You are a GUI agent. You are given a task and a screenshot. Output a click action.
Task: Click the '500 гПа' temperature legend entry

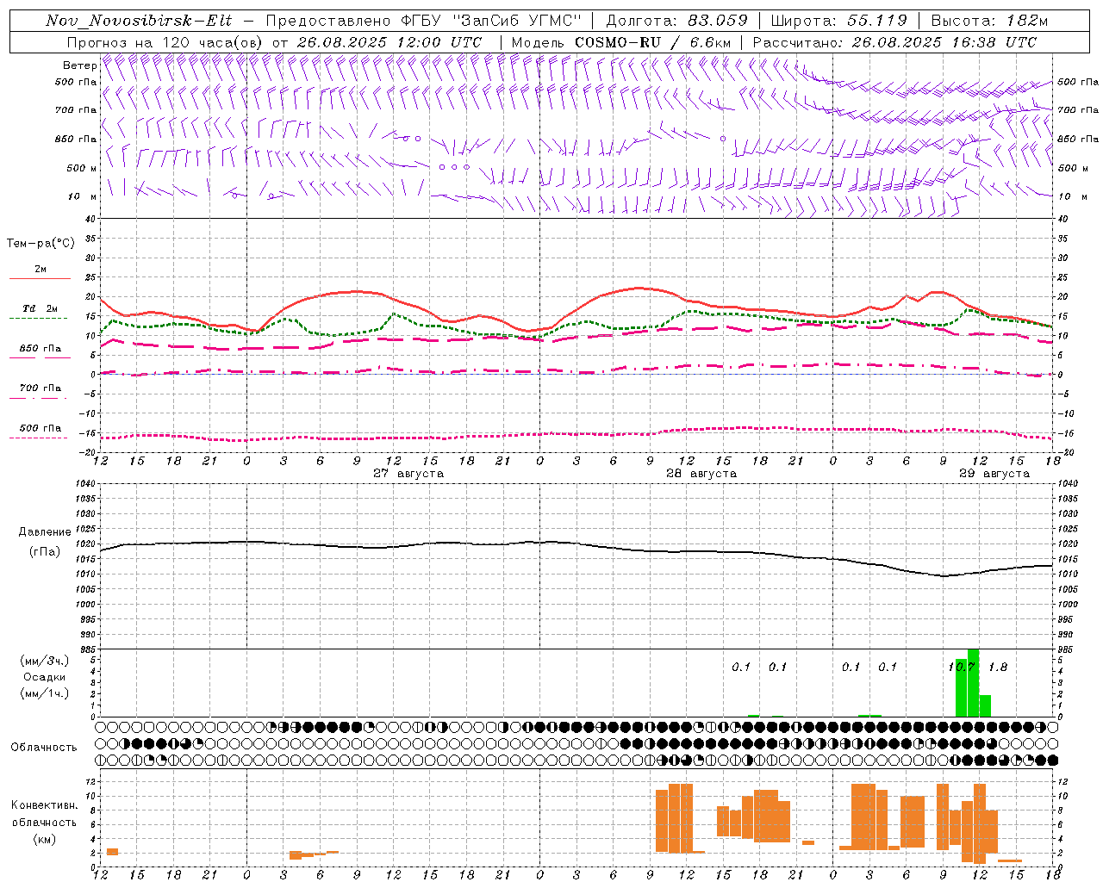click(40, 428)
